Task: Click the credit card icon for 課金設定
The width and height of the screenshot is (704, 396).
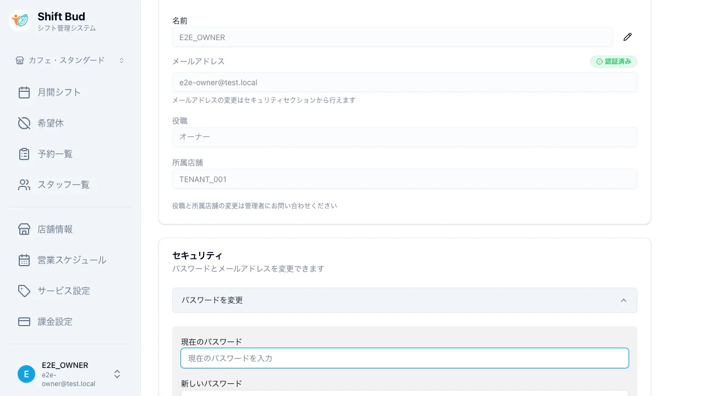Action: click(24, 322)
